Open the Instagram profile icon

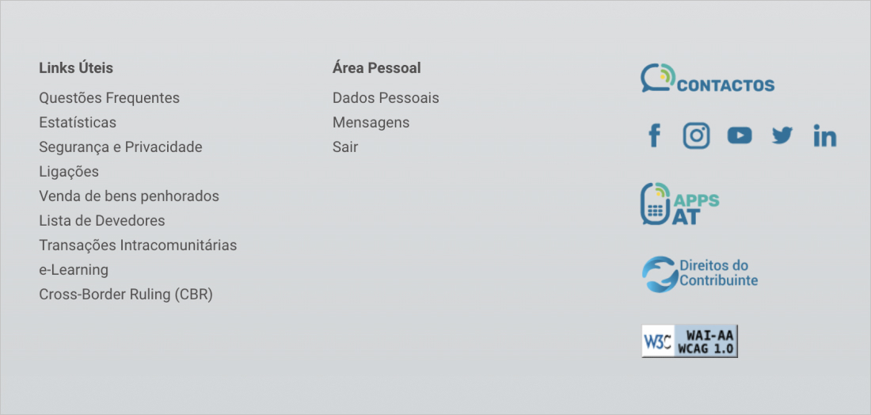point(696,135)
